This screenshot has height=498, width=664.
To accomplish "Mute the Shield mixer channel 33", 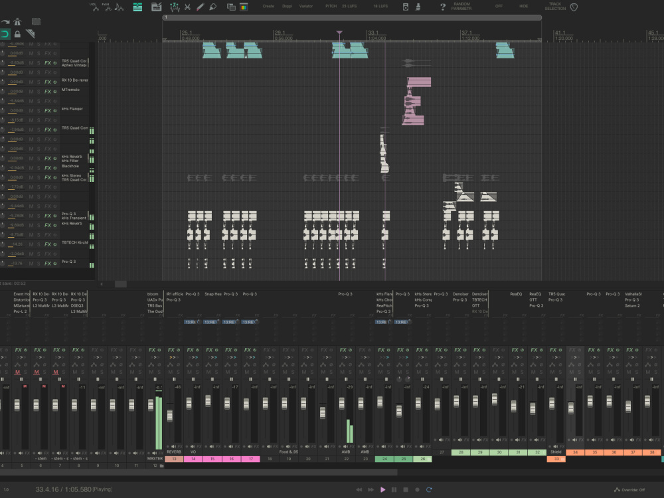I will pos(552,372).
